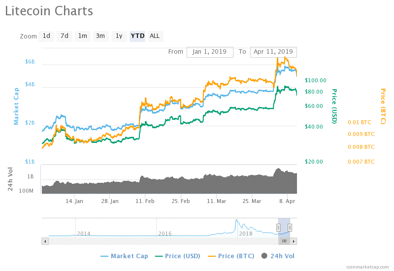
Task: Click the 0.008 BTC axis label
Action: [x=361, y=147]
